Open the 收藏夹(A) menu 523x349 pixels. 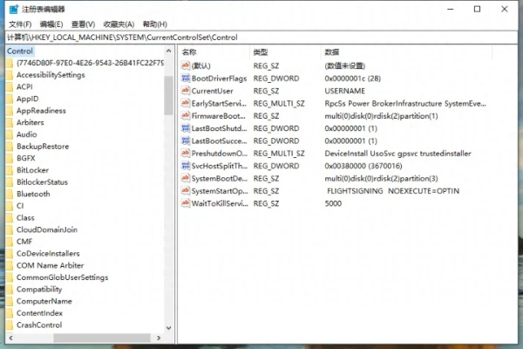click(x=118, y=24)
